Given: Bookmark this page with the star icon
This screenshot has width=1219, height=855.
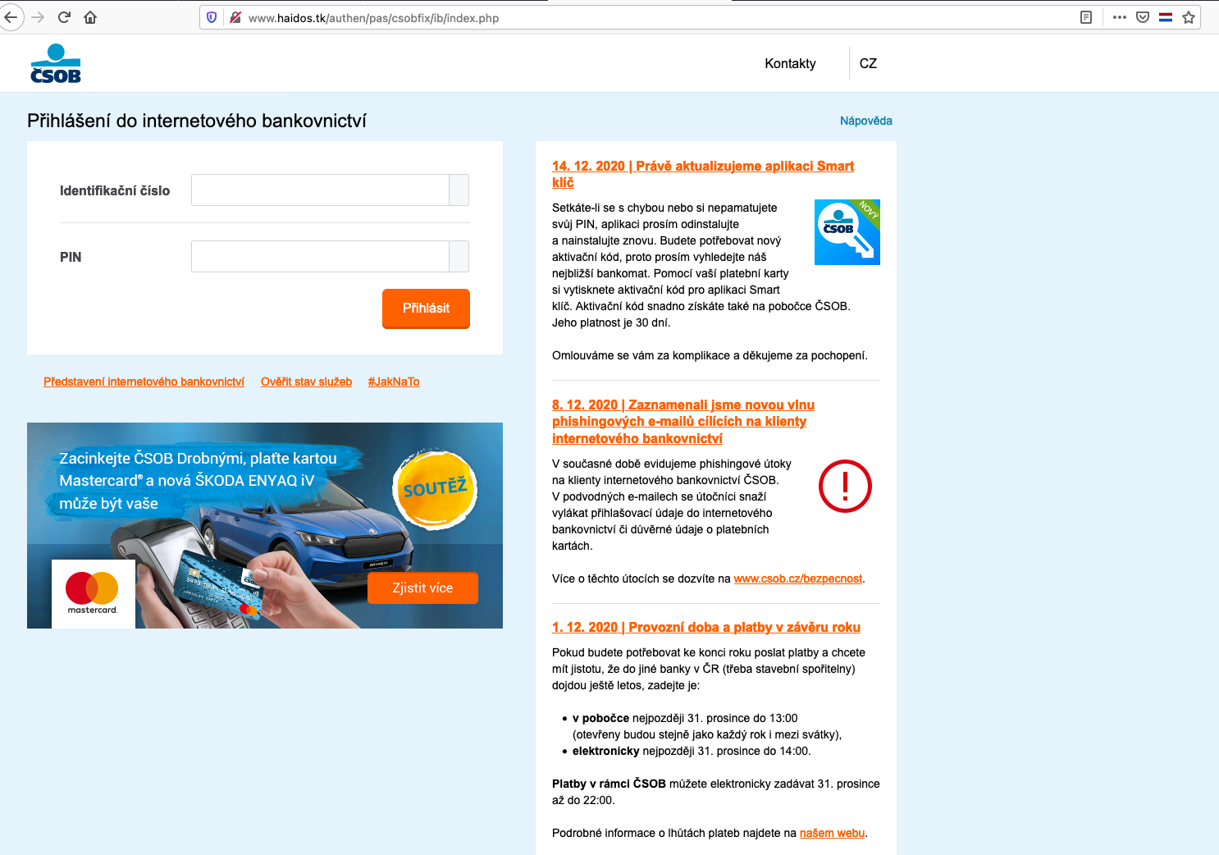Looking at the screenshot, I should point(1189,17).
